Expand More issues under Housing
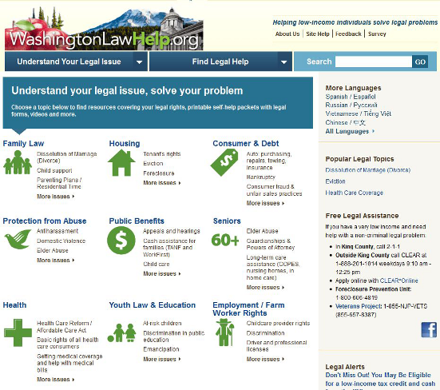This screenshot has width=440, height=390. pos(162,183)
